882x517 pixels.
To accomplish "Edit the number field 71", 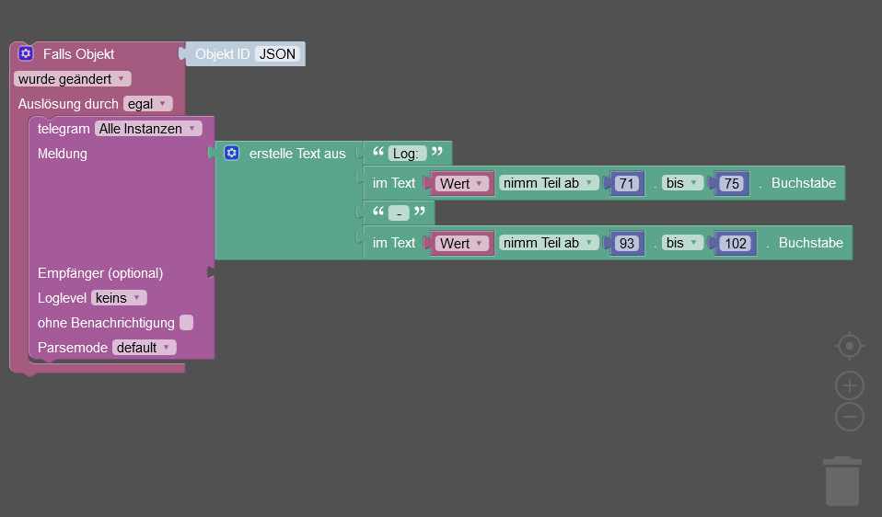I will tap(627, 183).
